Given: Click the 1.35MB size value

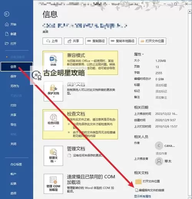Looking at the screenshot, I should (161, 61).
